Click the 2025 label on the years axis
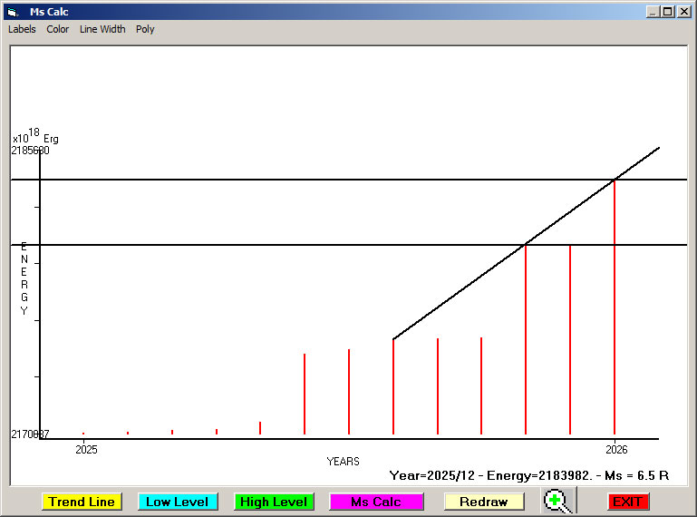 pos(86,449)
